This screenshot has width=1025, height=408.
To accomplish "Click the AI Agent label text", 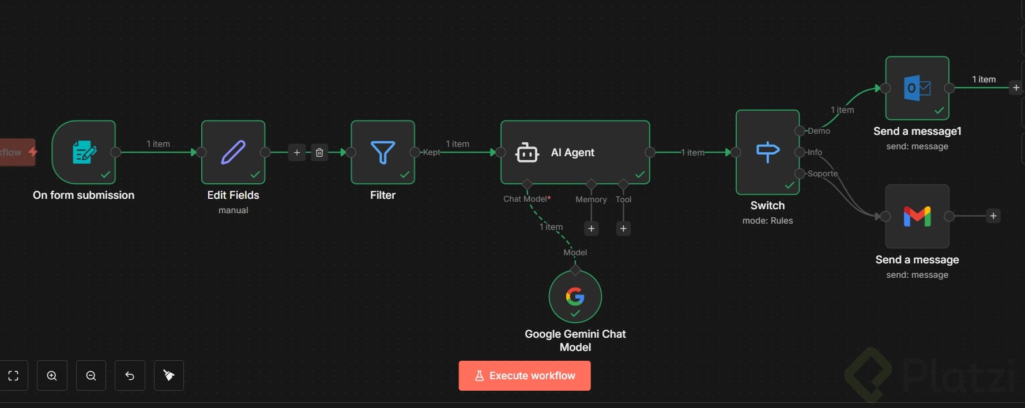I will [x=572, y=152].
